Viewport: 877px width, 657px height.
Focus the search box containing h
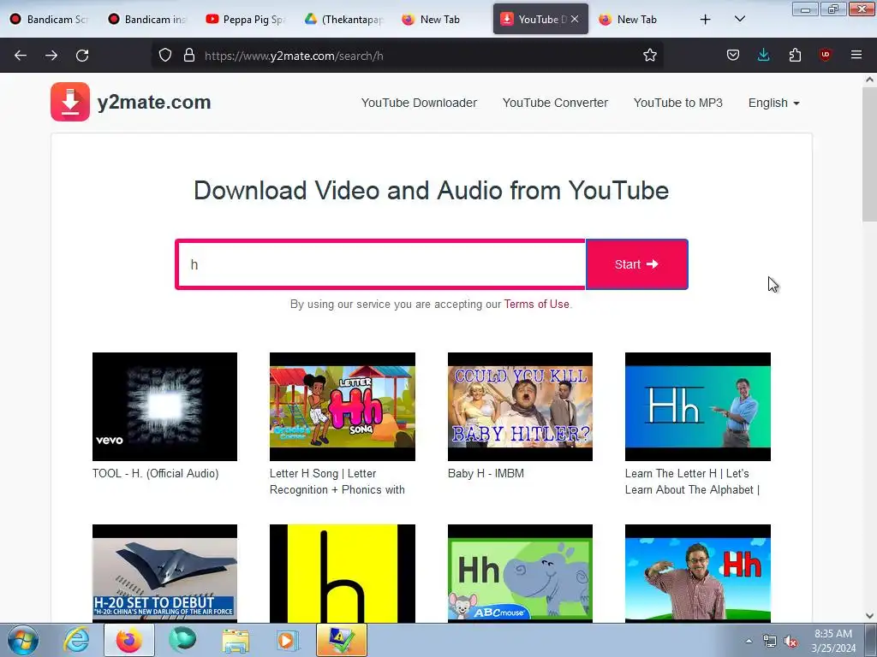tap(380, 264)
